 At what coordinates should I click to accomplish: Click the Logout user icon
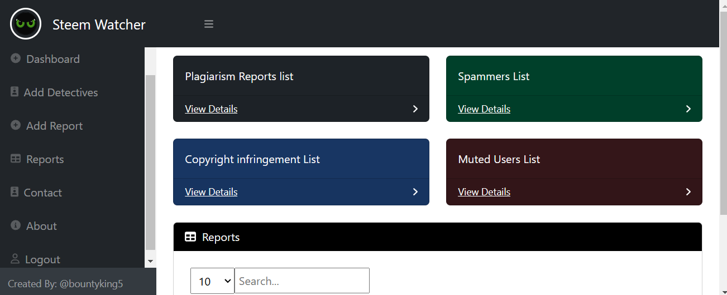click(15, 259)
